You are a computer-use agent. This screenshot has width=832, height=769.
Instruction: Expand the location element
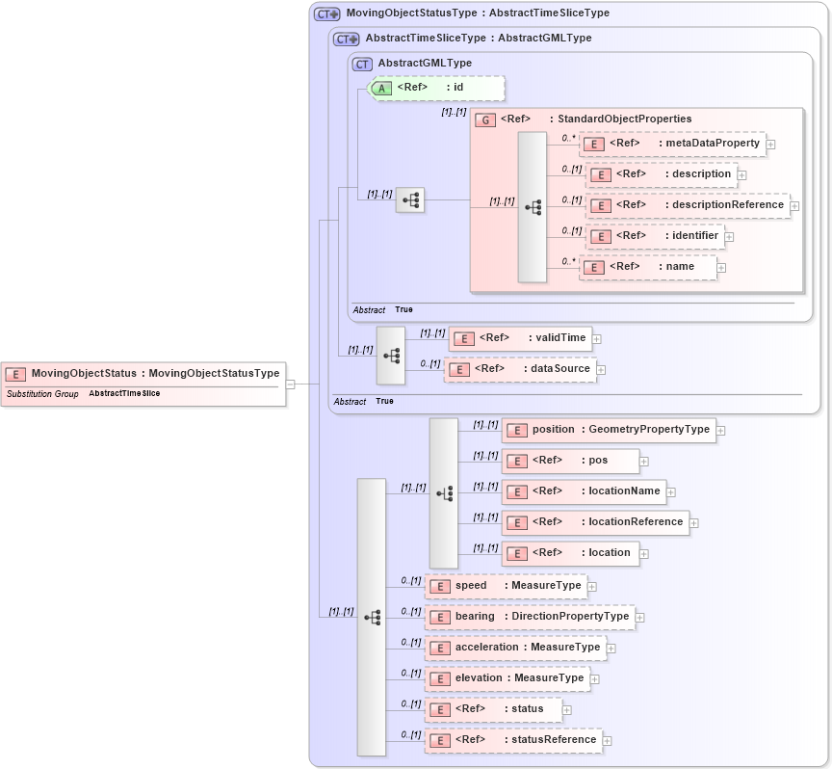point(644,554)
